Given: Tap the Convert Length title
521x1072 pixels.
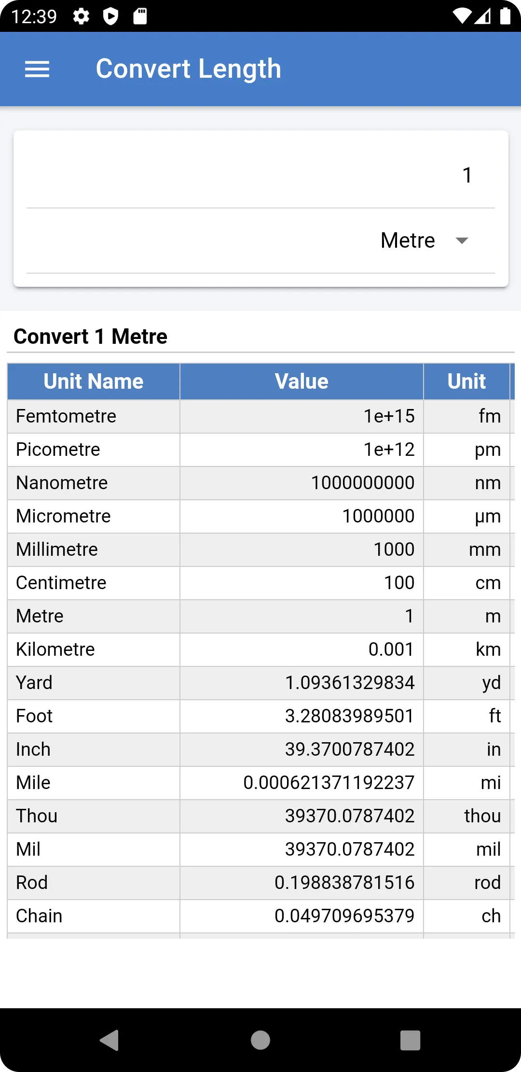Looking at the screenshot, I should [188, 69].
